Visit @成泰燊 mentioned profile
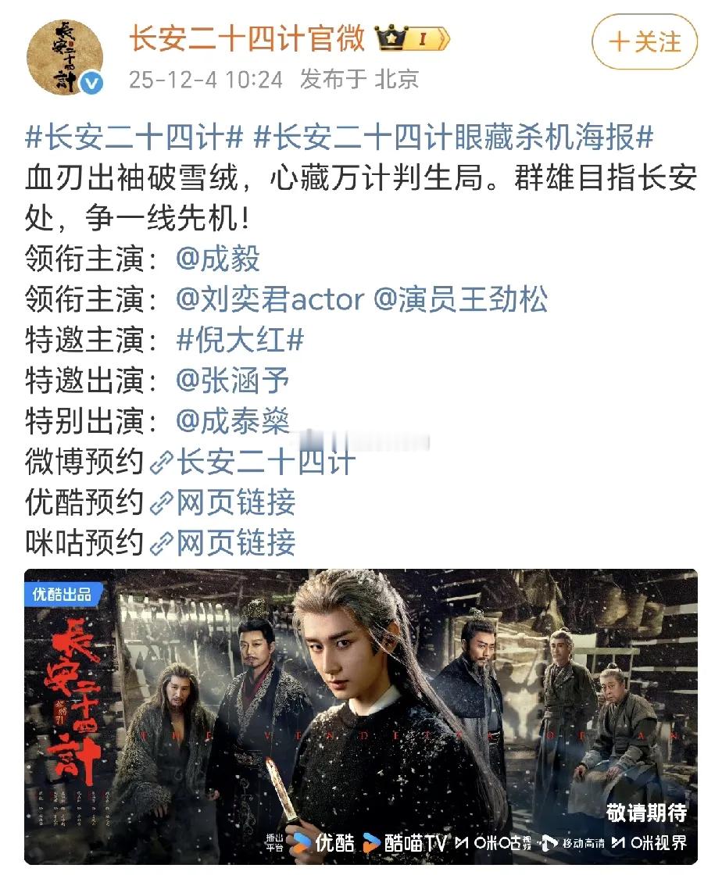722x879 pixels. click(x=233, y=421)
